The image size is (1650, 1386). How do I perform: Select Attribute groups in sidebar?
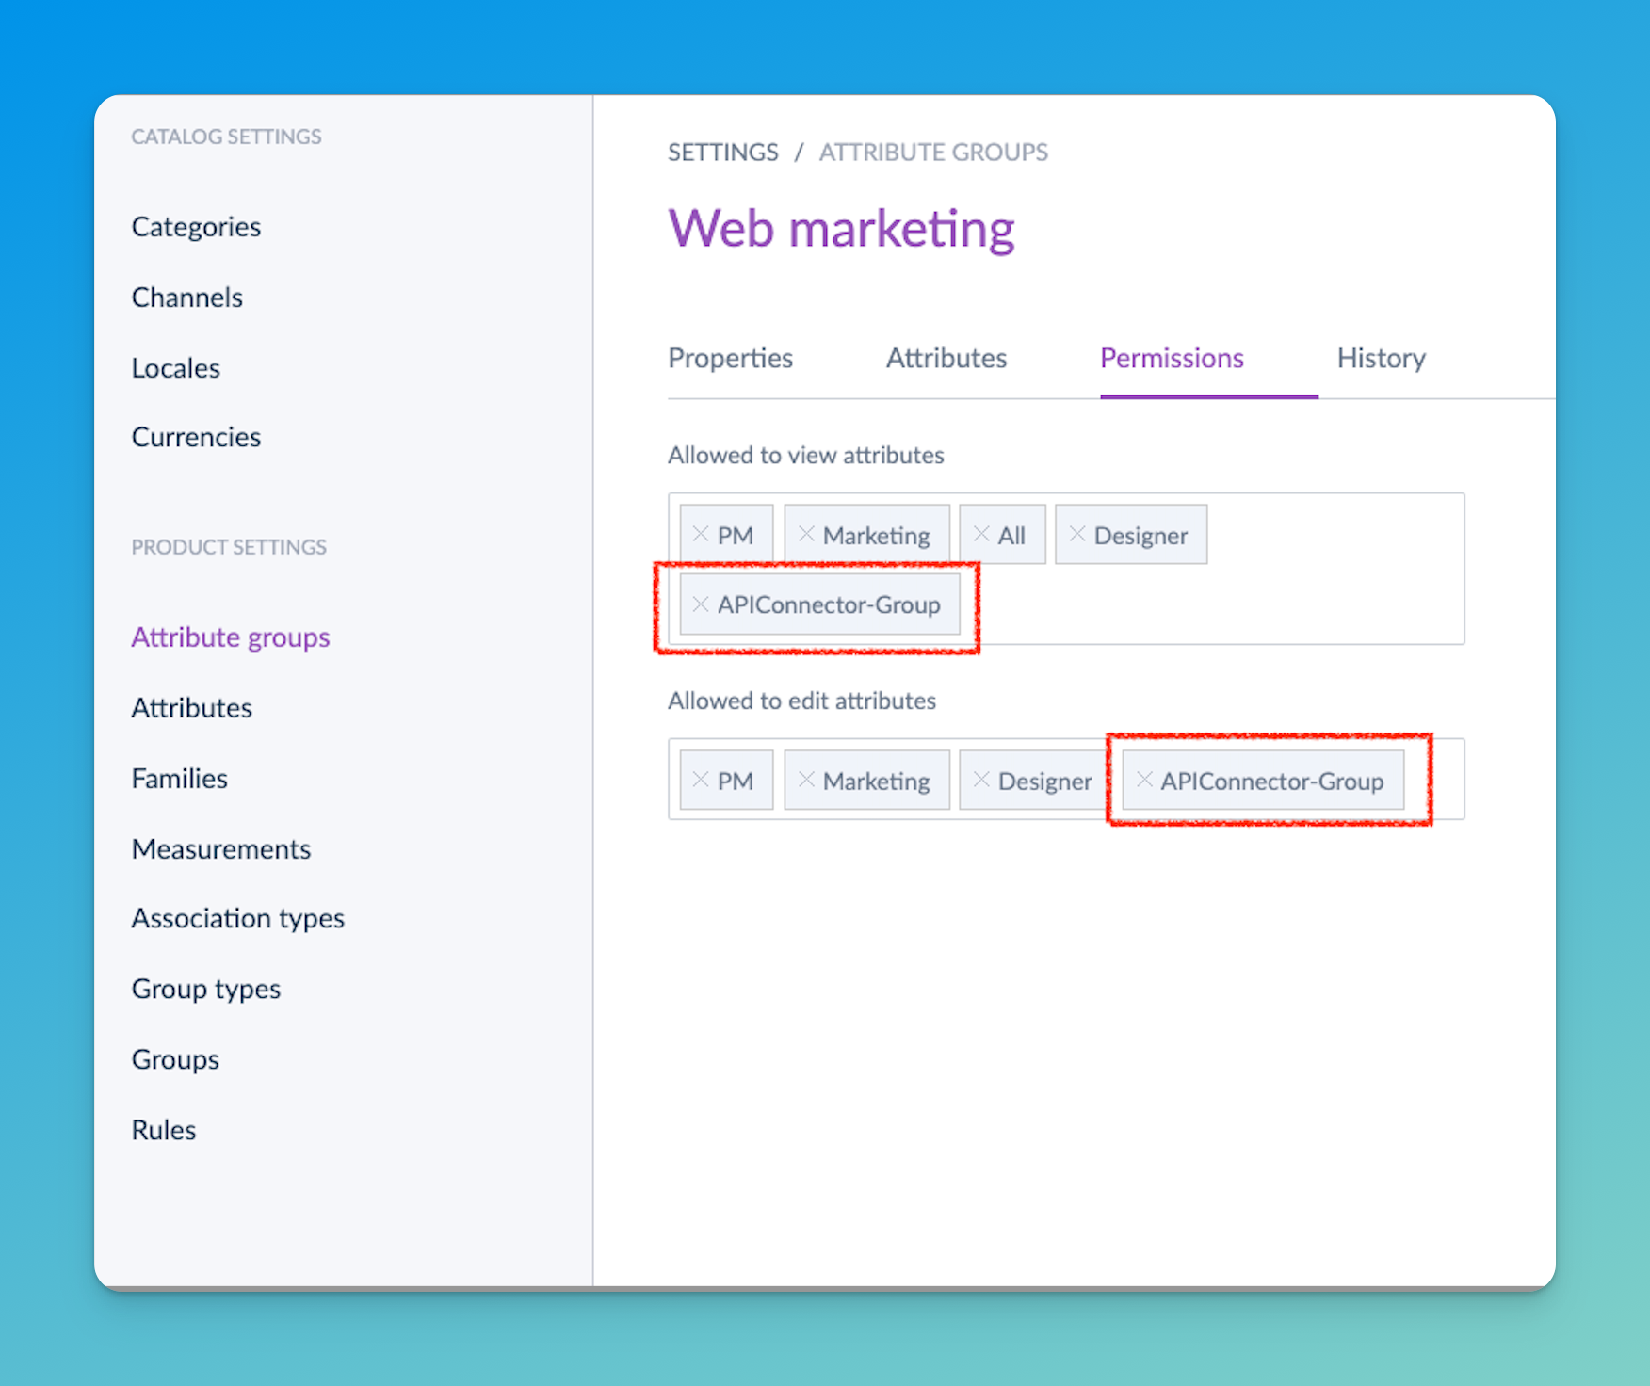pyautogui.click(x=231, y=637)
